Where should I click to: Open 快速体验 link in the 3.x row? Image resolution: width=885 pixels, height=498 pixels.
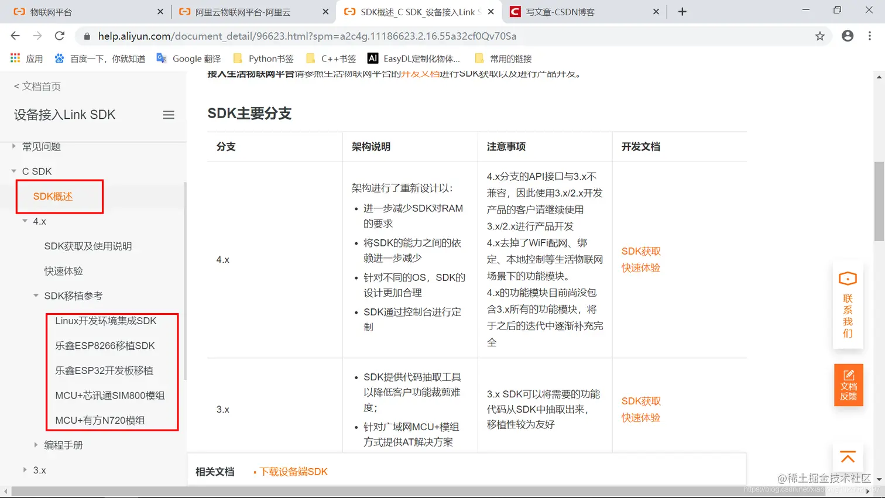(x=640, y=417)
